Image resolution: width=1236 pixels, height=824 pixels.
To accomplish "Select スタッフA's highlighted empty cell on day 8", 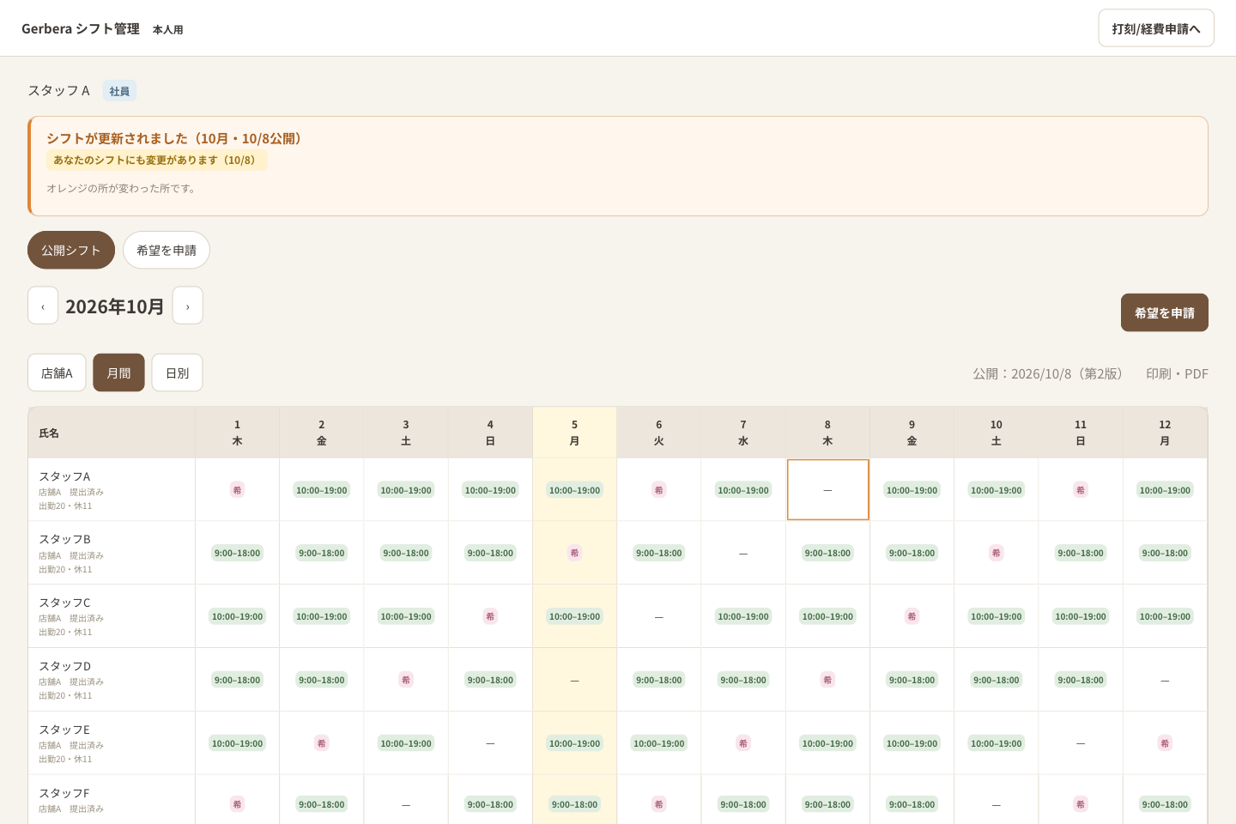I will coord(828,490).
